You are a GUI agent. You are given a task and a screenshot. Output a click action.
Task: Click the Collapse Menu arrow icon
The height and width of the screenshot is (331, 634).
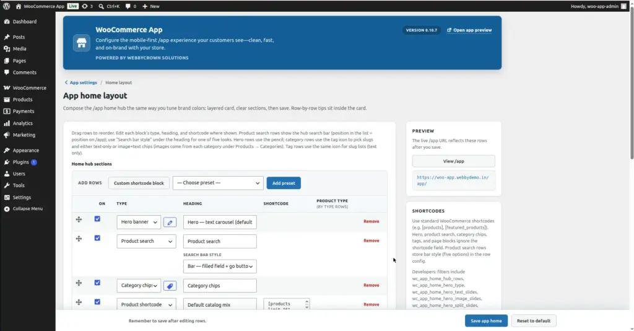point(7,209)
